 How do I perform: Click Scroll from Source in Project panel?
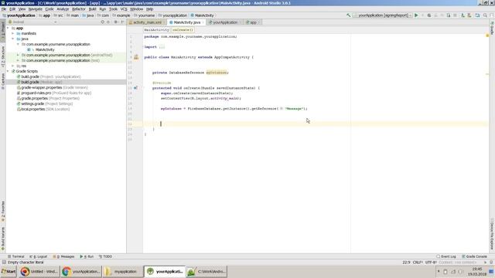(x=102, y=22)
